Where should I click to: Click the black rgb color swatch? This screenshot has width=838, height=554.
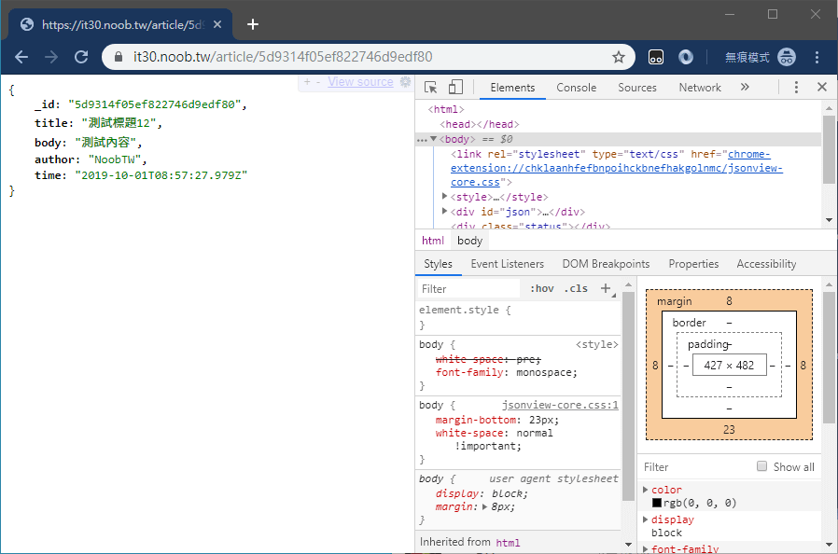pos(657,504)
